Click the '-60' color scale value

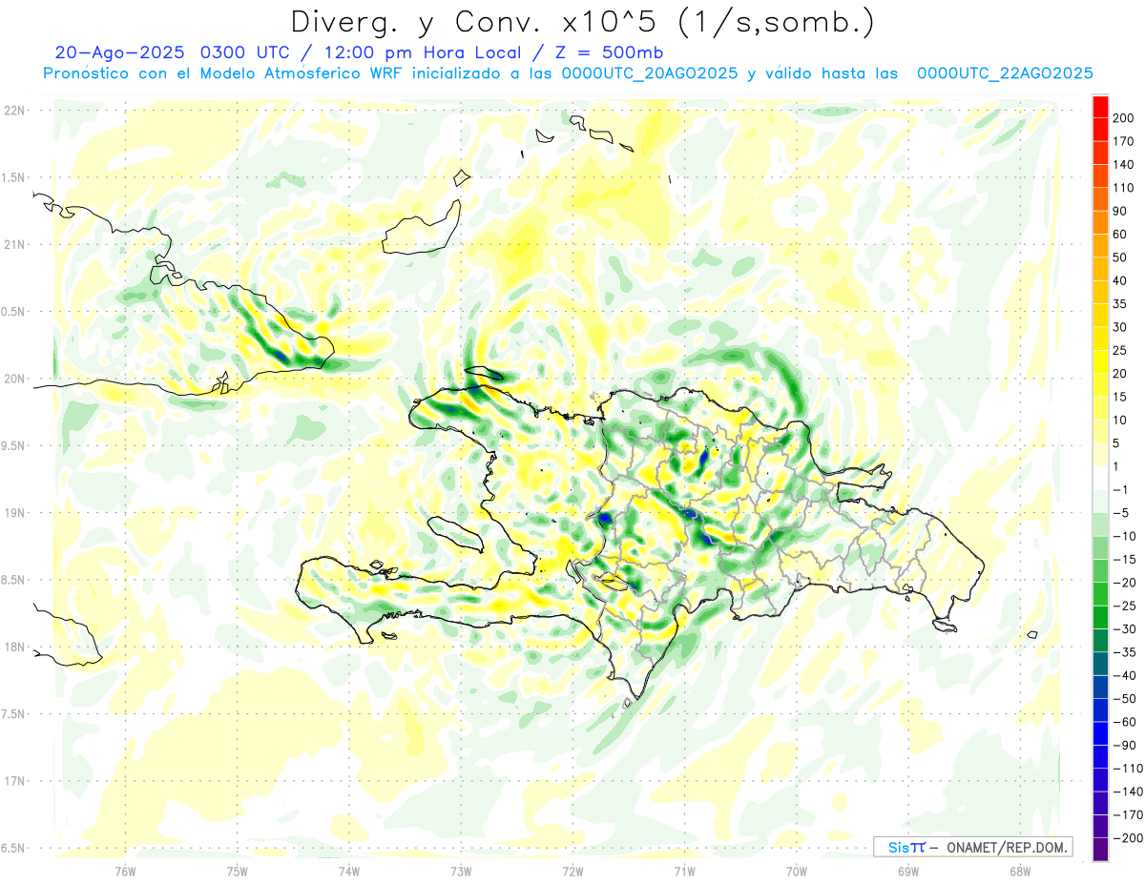1125,721
